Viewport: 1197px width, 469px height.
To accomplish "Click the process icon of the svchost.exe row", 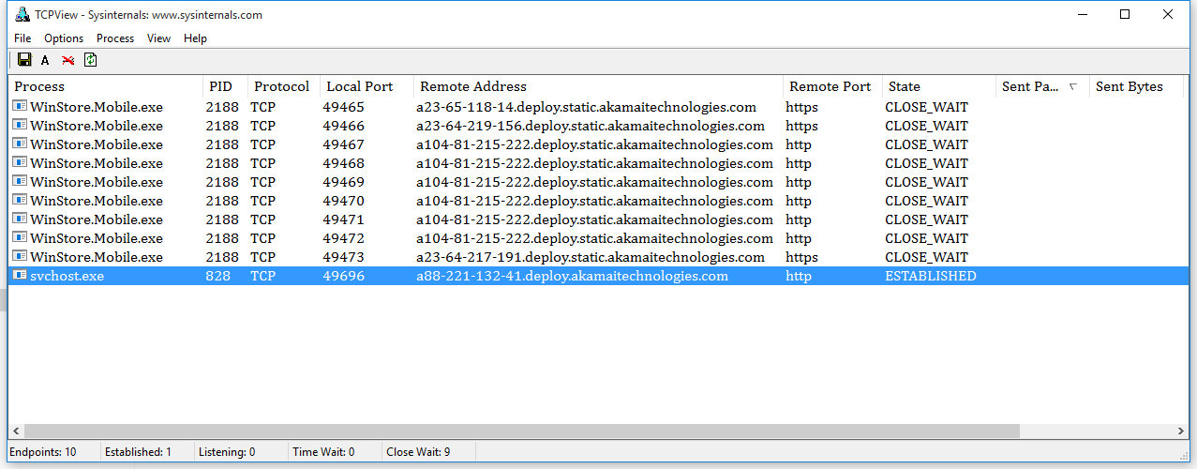I will (20, 276).
